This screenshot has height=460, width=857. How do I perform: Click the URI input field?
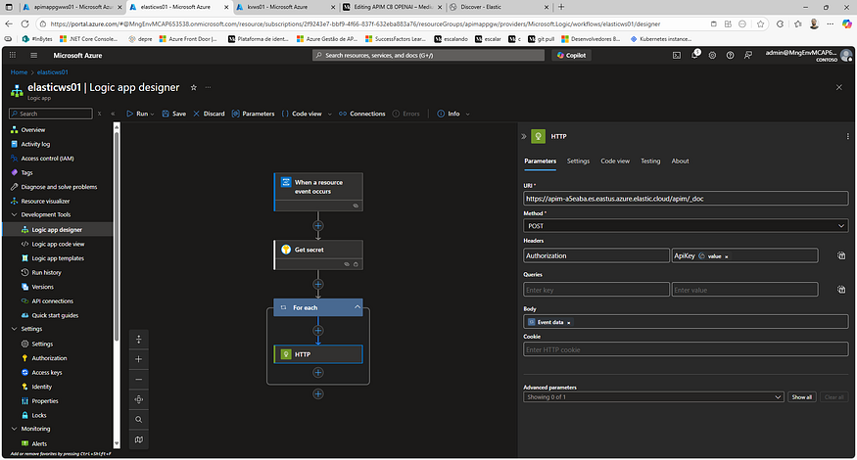tap(686, 199)
